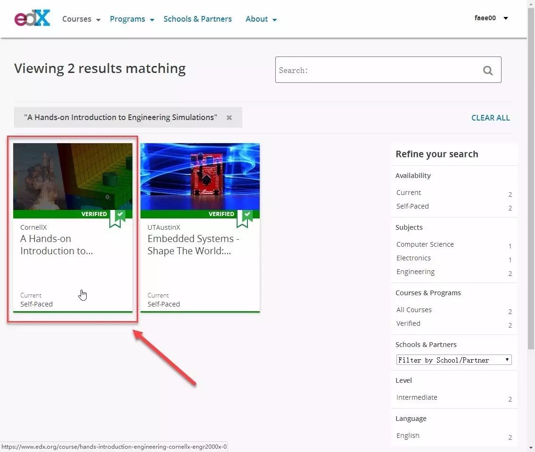Screen dimensions: 535x452
Task: Filter by Computer Science subject
Action: pos(425,244)
